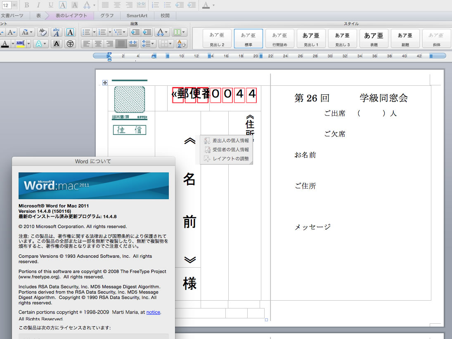Viewport: 452px width, 339px height.
Task: Click outdent icon in top toolbar
Action: [179, 5]
